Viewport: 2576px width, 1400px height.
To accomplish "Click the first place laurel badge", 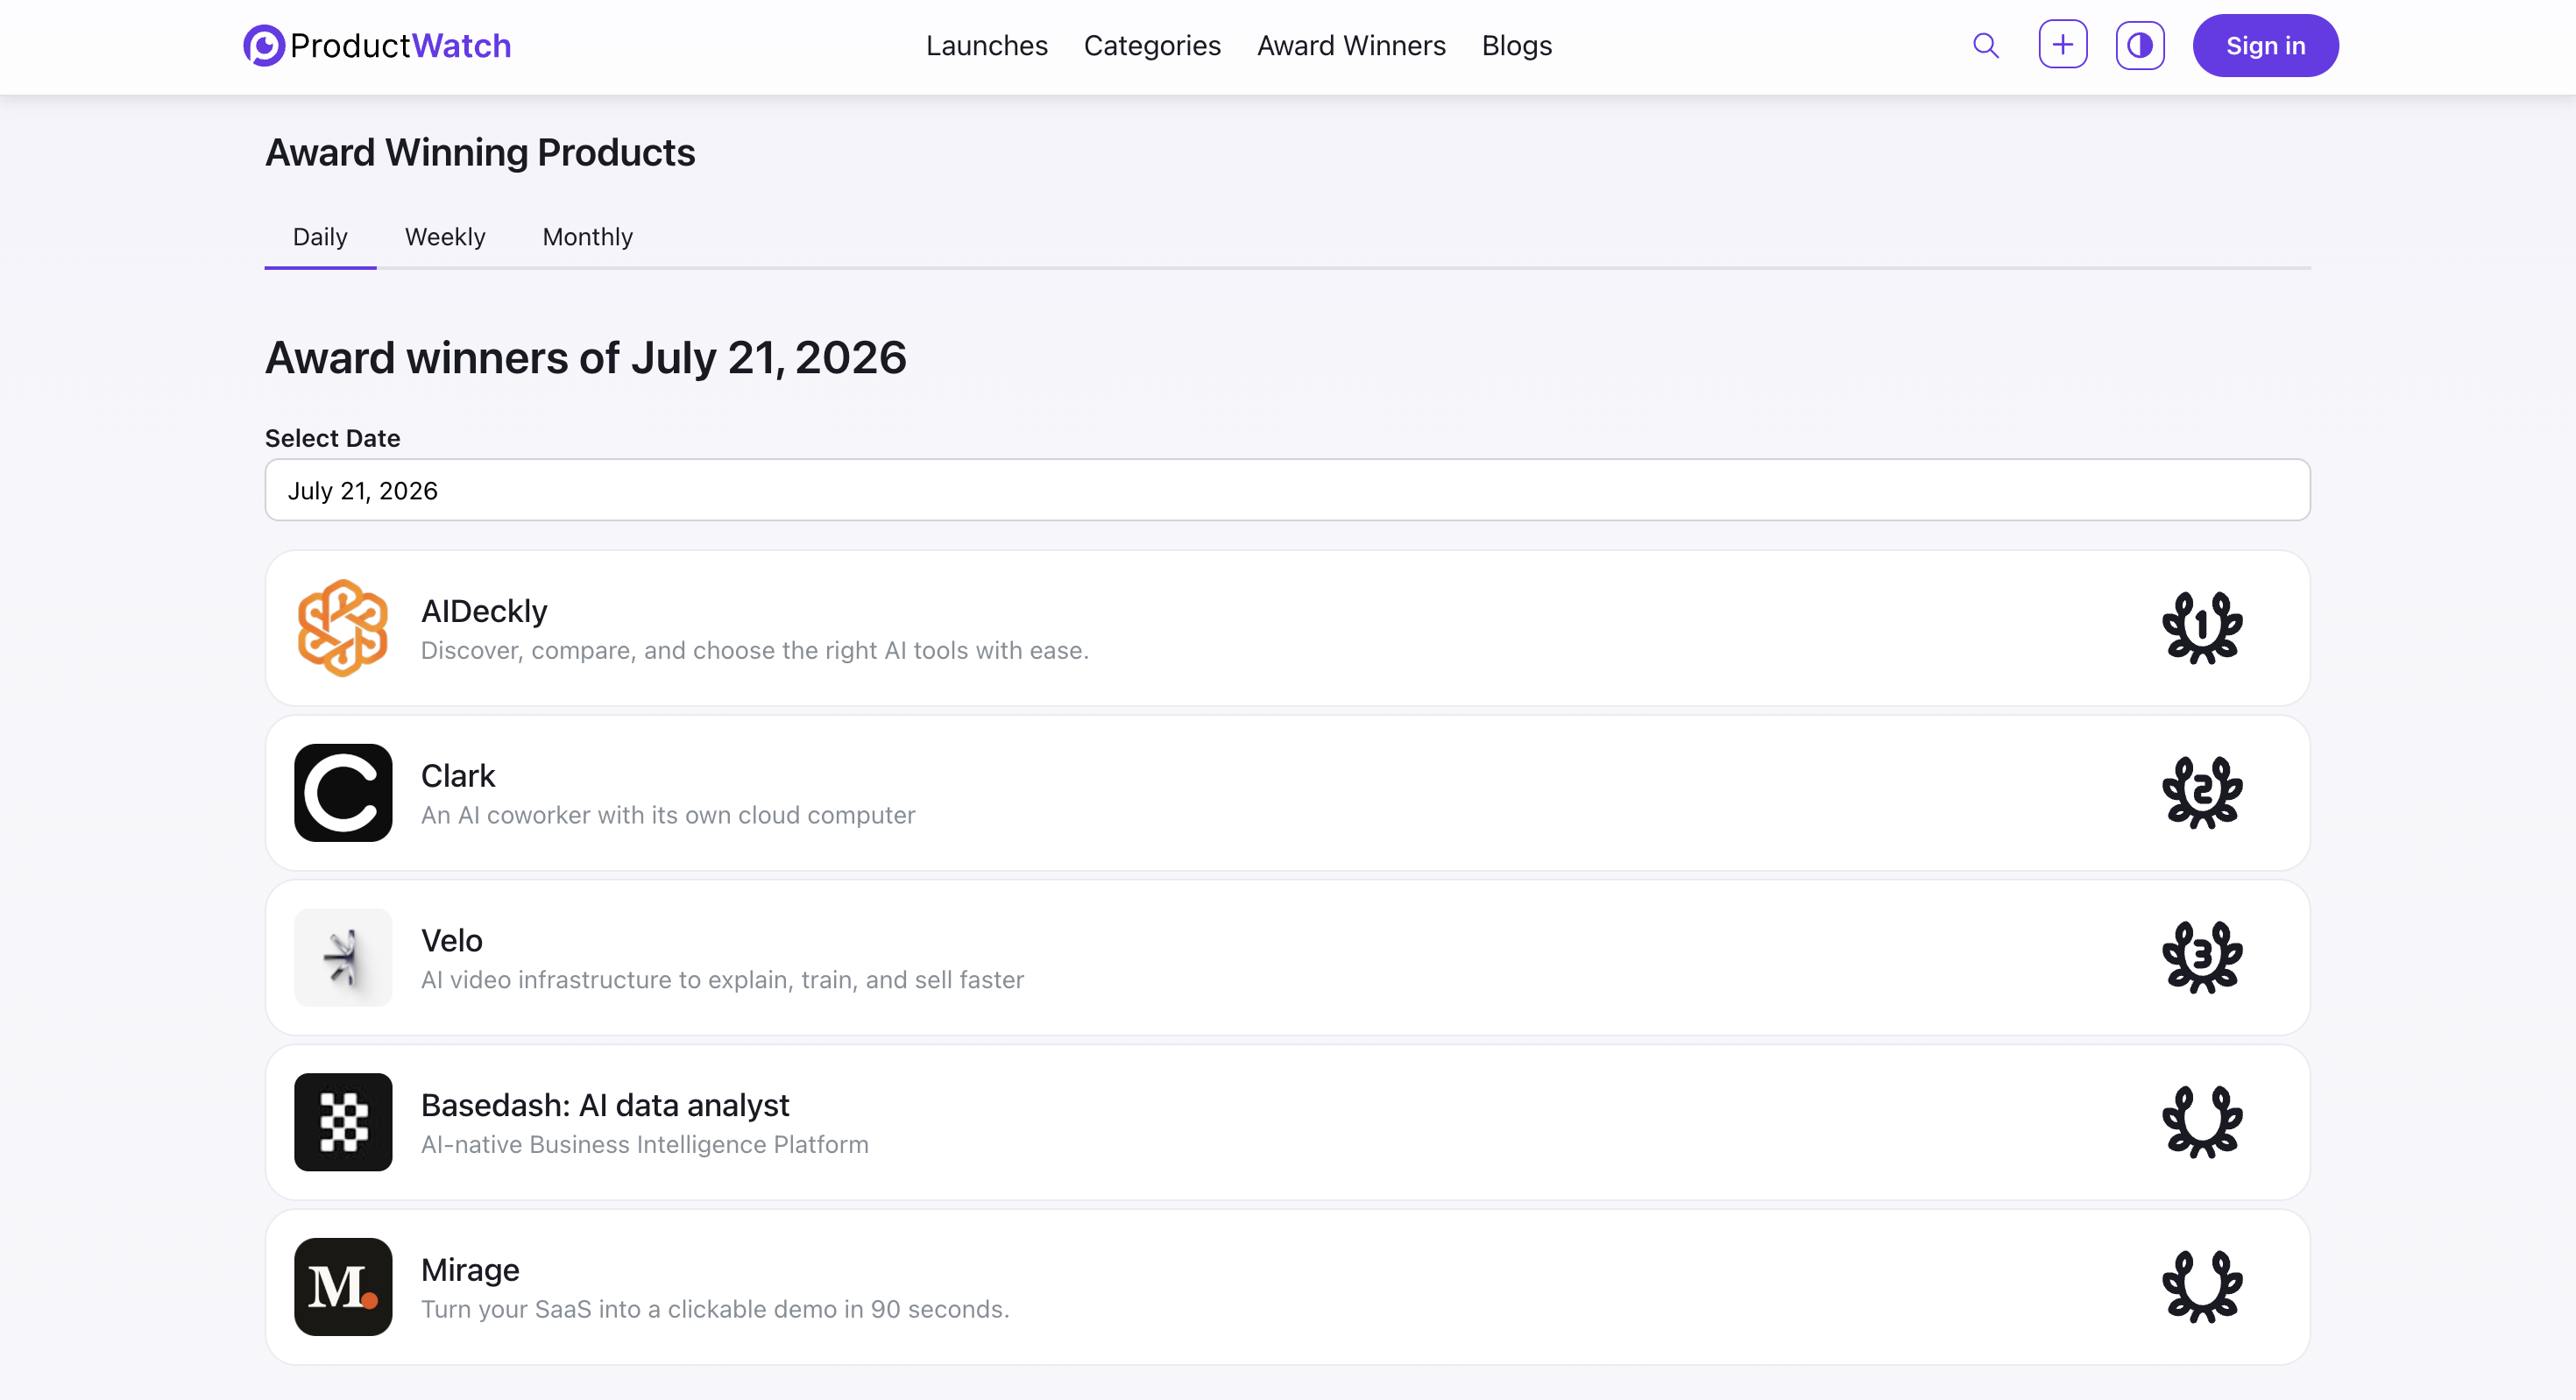I will point(2202,628).
